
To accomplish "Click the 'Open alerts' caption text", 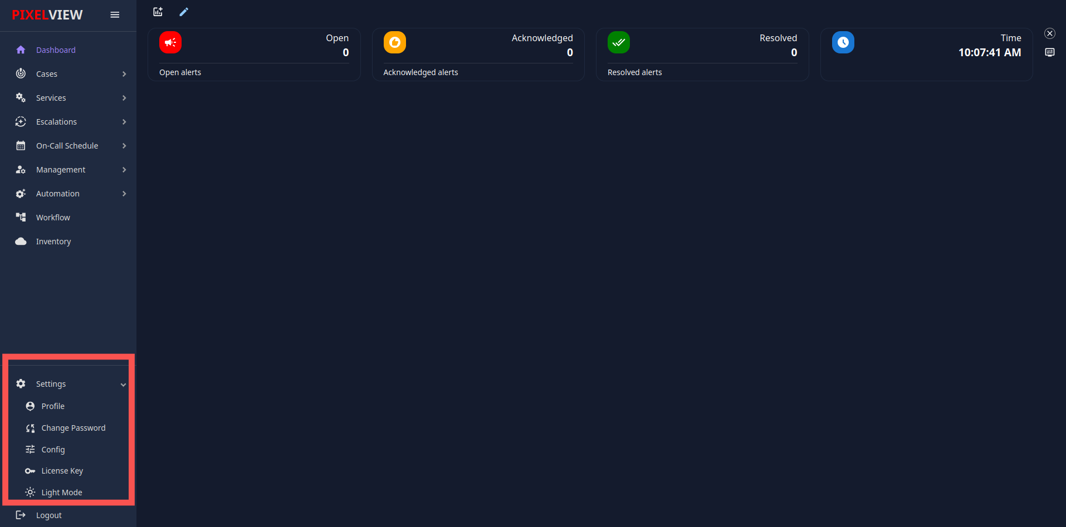I will click(x=180, y=72).
